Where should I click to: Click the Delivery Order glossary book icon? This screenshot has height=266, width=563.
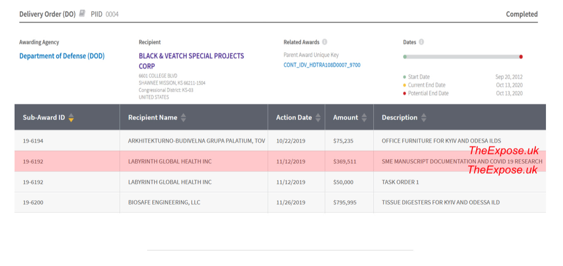point(82,14)
